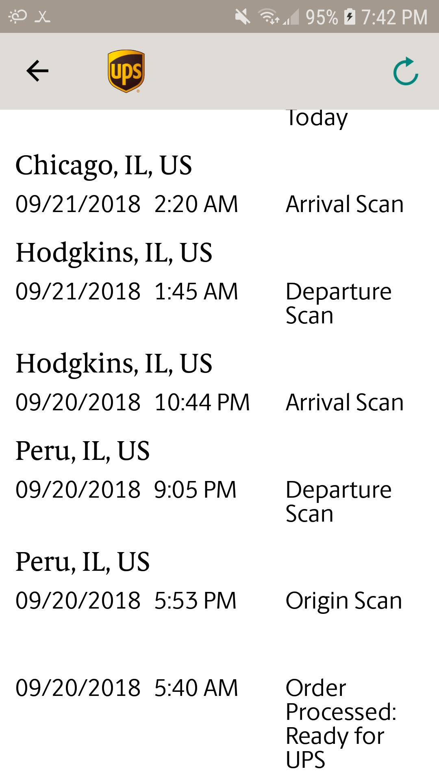Tap the back arrow icon
This screenshot has height=780, width=439.
click(37, 71)
